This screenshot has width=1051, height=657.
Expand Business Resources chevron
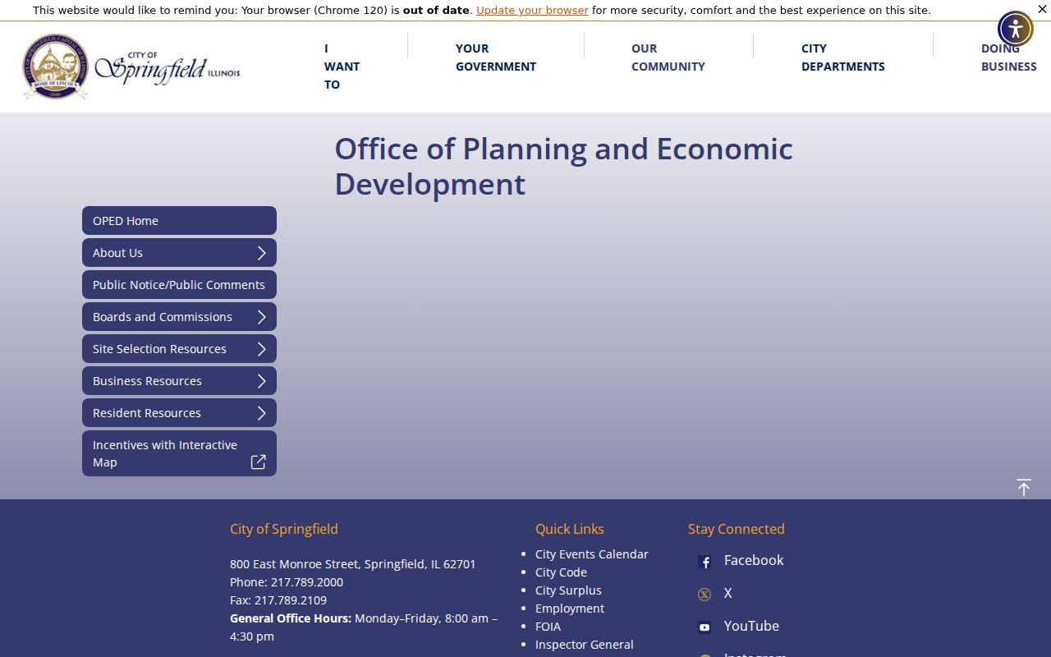262,381
